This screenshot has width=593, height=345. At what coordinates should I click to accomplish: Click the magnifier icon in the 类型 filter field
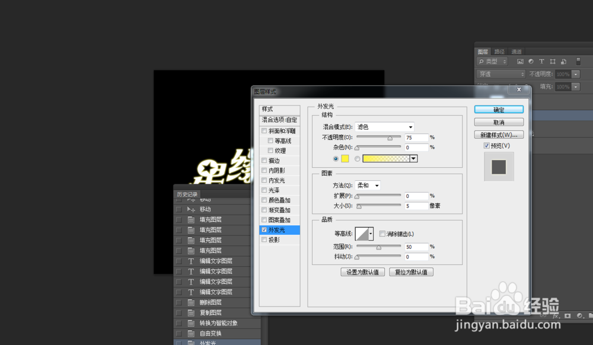482,61
